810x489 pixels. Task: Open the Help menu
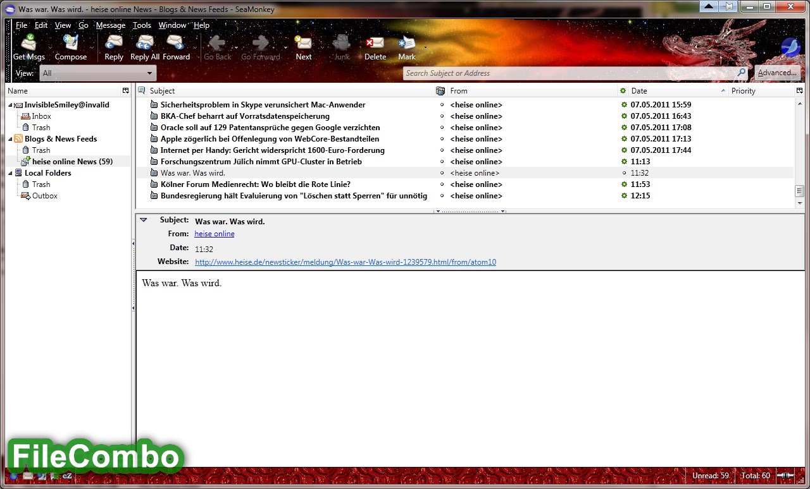click(201, 25)
